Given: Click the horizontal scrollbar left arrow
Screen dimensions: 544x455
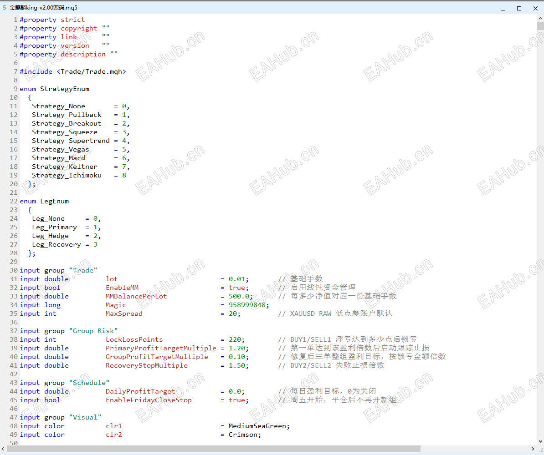Looking at the screenshot, I should click(x=3, y=449).
